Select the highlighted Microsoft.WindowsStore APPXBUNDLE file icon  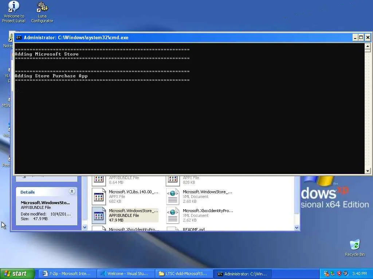(x=99, y=215)
